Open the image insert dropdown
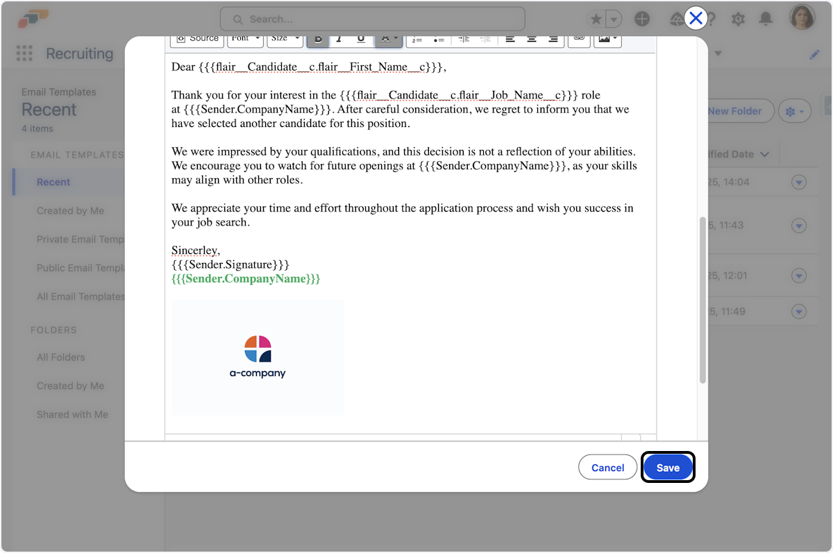This screenshot has height=553, width=833. (607, 39)
